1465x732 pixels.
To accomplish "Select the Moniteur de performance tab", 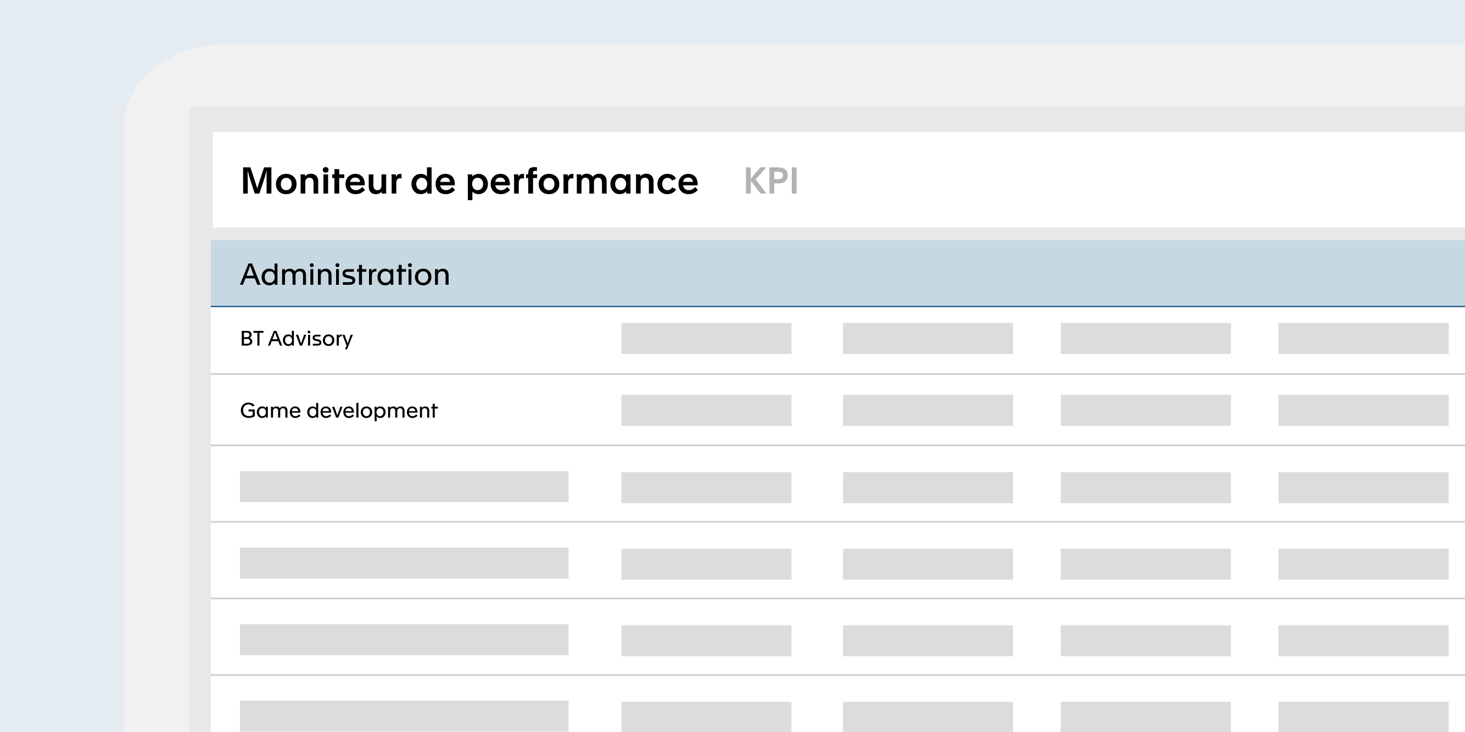I will 469,181.
